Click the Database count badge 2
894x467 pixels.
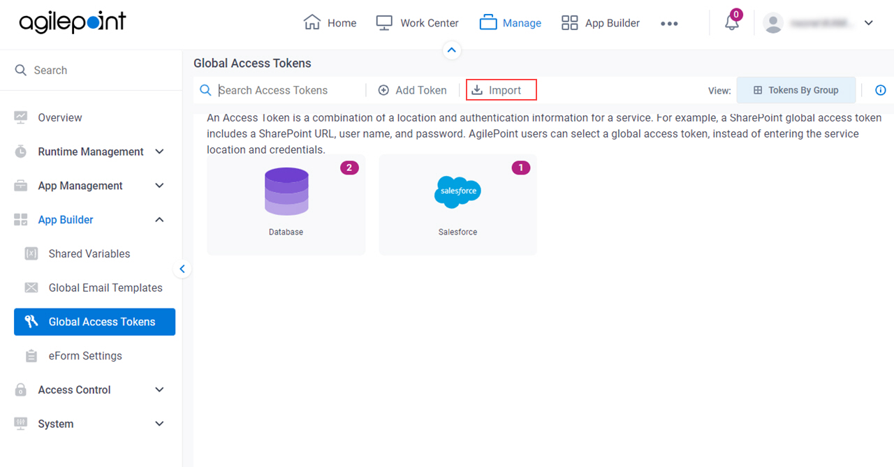349,168
